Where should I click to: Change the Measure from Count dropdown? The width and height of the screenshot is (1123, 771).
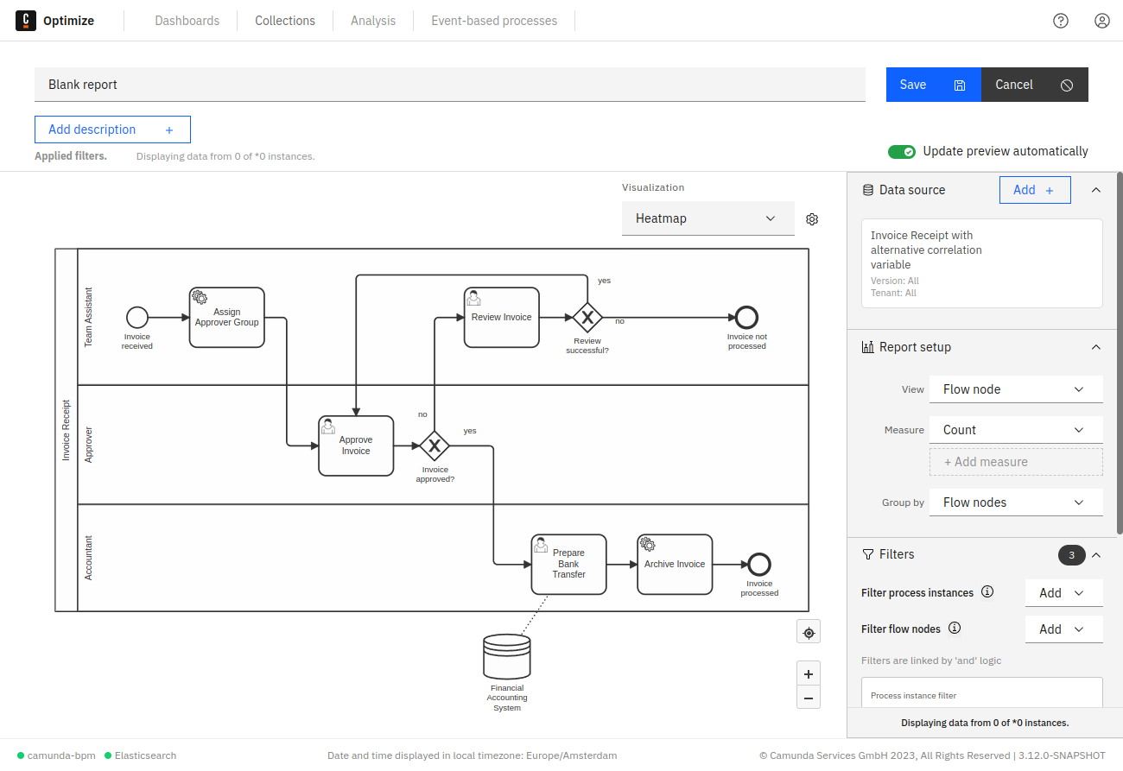click(x=1016, y=429)
